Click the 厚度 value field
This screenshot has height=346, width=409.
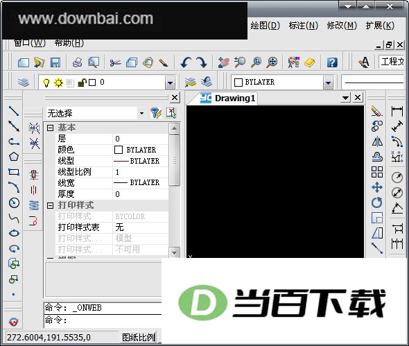pyautogui.click(x=141, y=194)
